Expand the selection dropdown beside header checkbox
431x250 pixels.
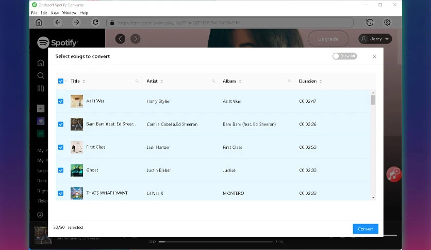pos(66,81)
